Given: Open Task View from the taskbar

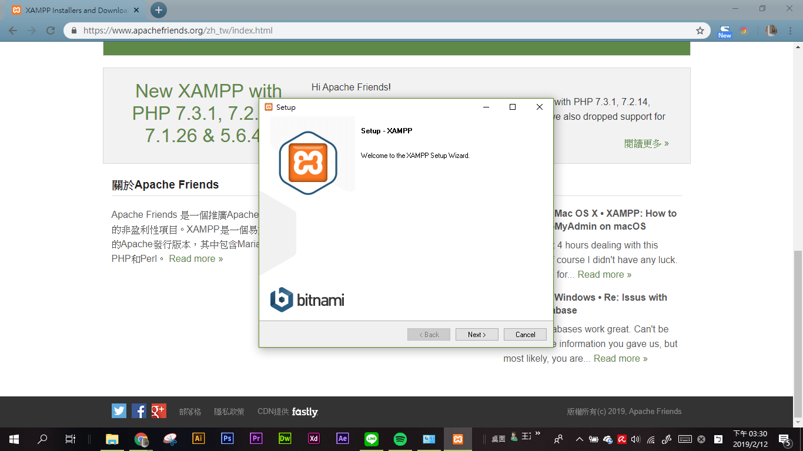Looking at the screenshot, I should point(70,439).
